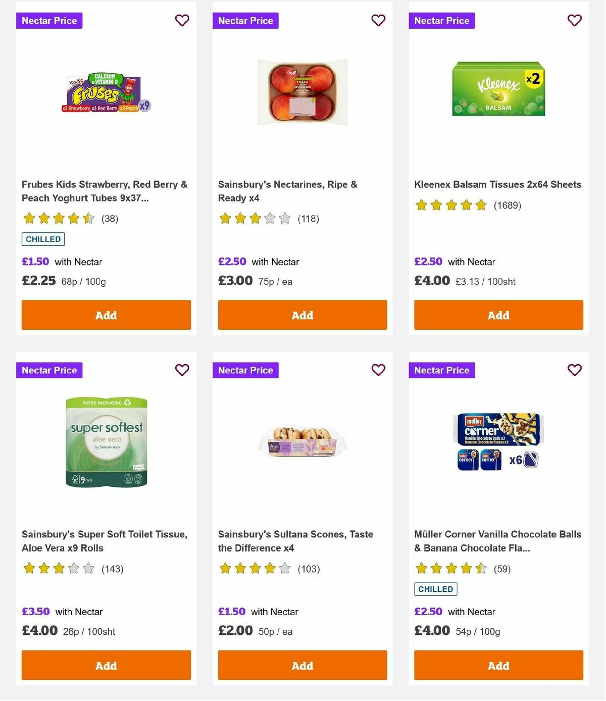Add Sainsbury's Sultana Scones to trolley

click(x=302, y=665)
